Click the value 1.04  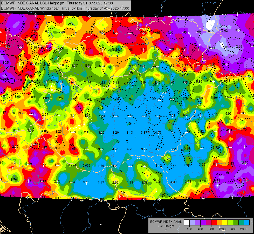tap(72, 182)
